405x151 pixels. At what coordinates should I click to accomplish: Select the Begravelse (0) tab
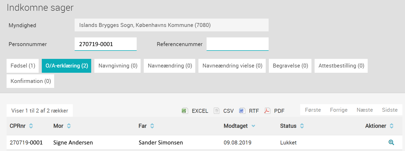pos(290,66)
